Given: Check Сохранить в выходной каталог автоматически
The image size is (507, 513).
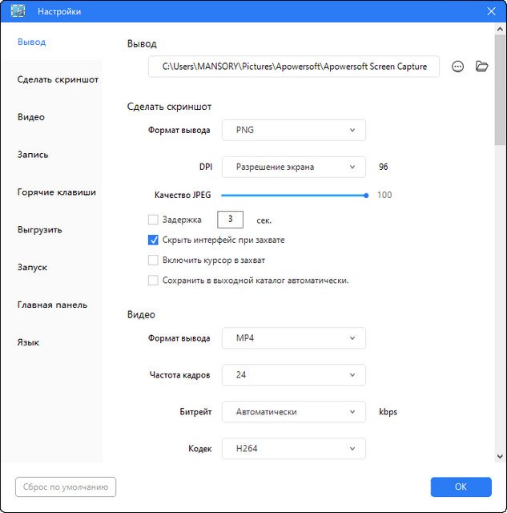Looking at the screenshot, I should tap(153, 281).
